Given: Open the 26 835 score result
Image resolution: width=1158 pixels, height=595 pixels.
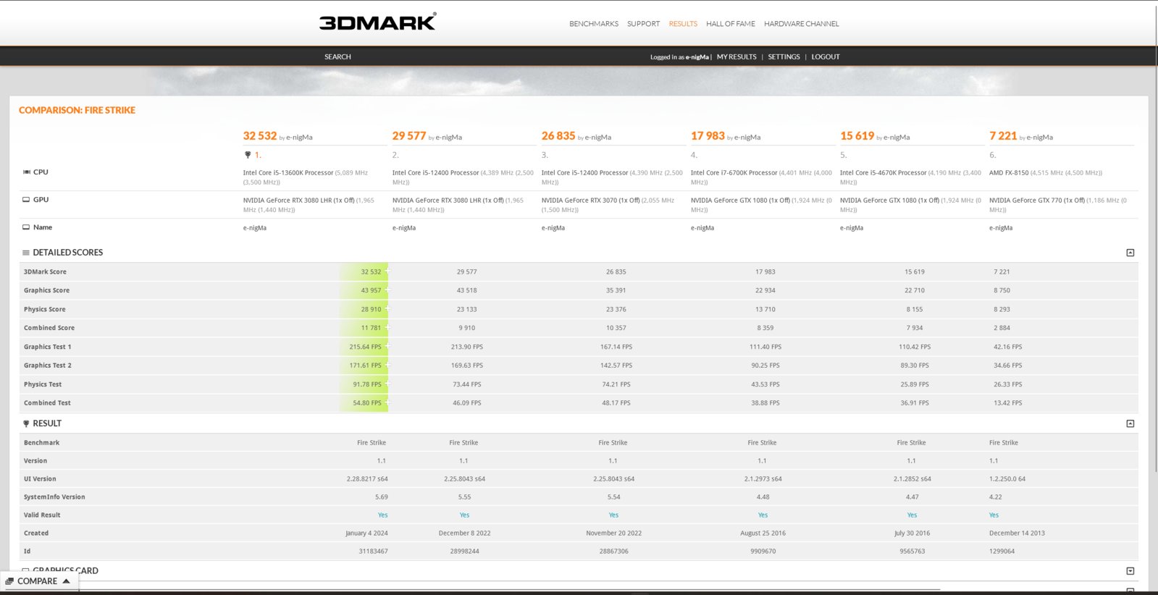Looking at the screenshot, I should (x=558, y=136).
